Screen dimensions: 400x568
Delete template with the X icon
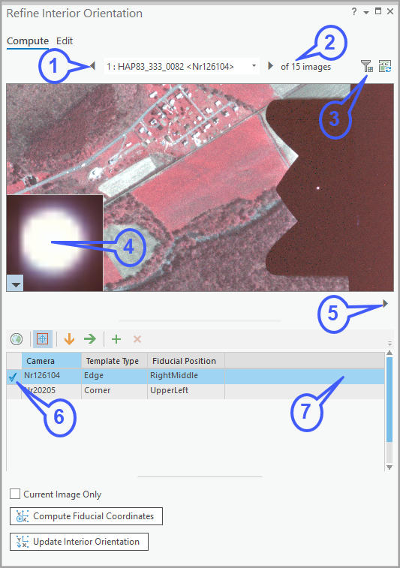tap(137, 339)
